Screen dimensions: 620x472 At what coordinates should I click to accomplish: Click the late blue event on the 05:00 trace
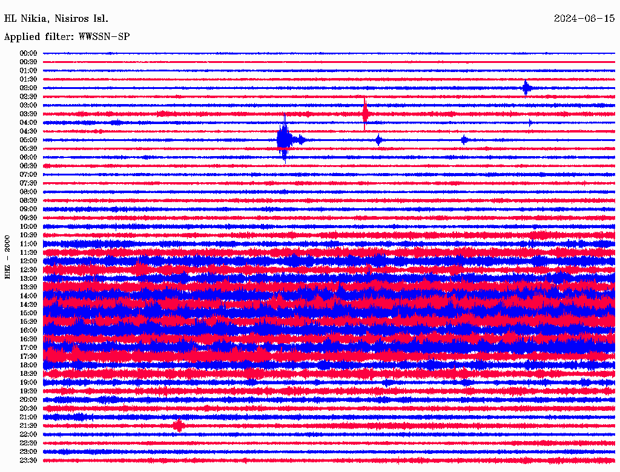click(464, 140)
